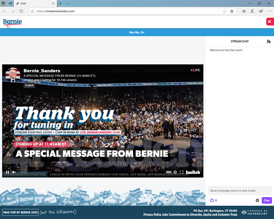Click the English language tag
274x219 pixels.
(29, 85)
